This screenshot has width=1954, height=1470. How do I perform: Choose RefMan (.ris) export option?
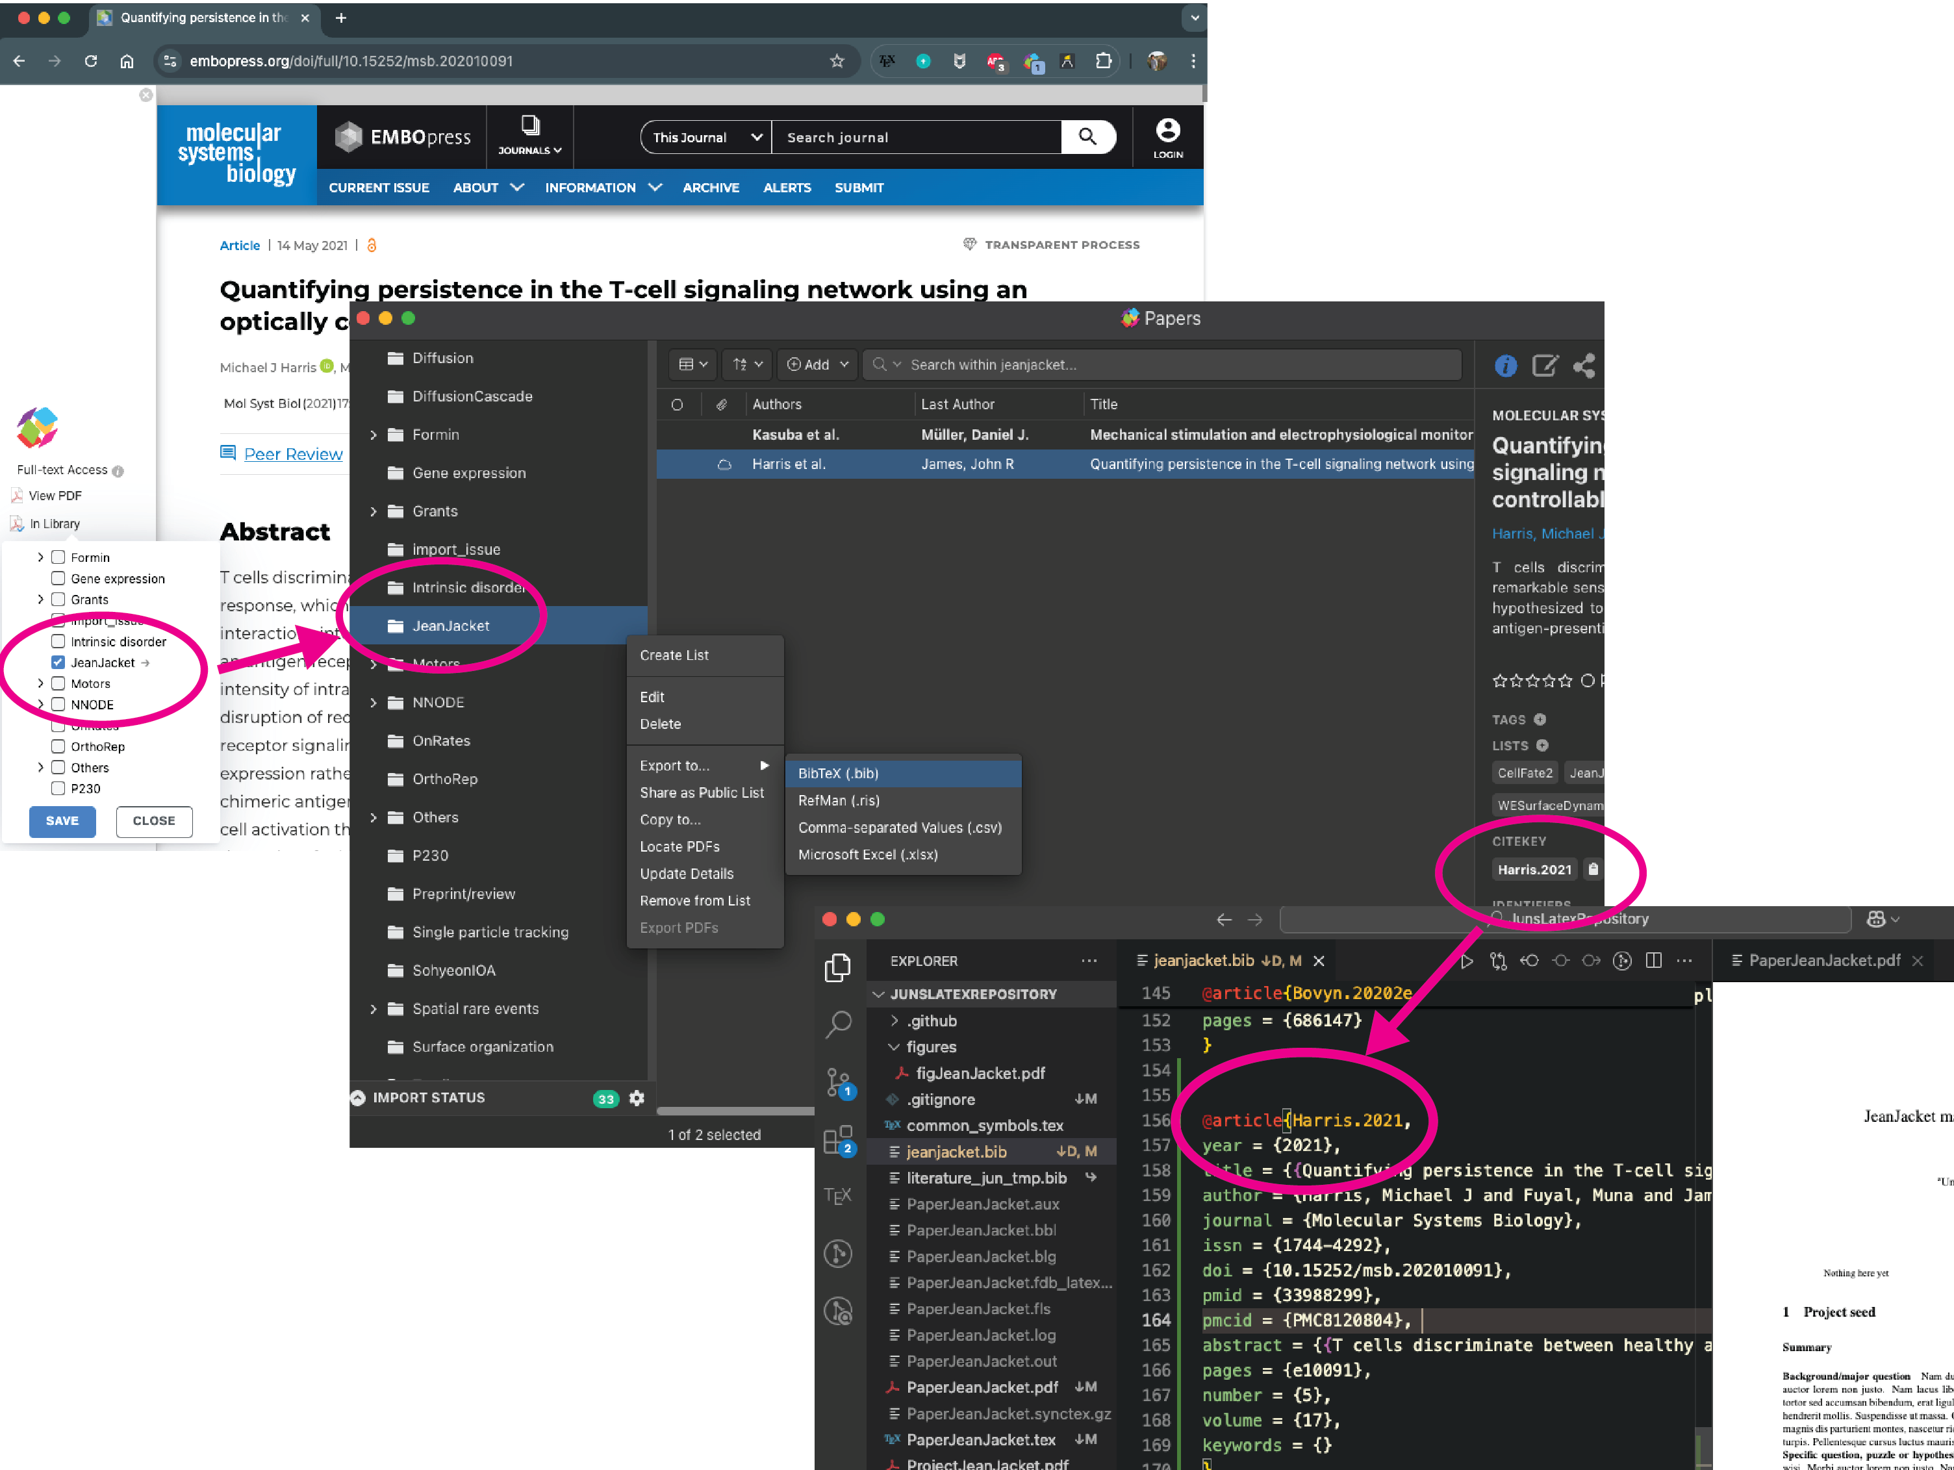(x=903, y=800)
